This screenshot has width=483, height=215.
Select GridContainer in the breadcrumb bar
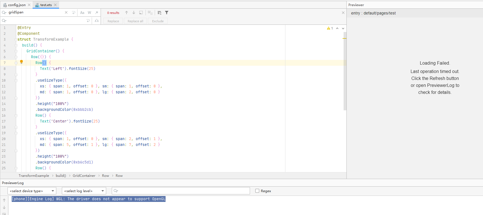84,176
